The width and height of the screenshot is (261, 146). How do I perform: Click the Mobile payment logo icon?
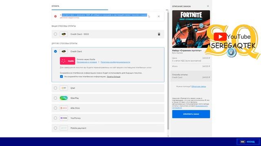pos(64,128)
